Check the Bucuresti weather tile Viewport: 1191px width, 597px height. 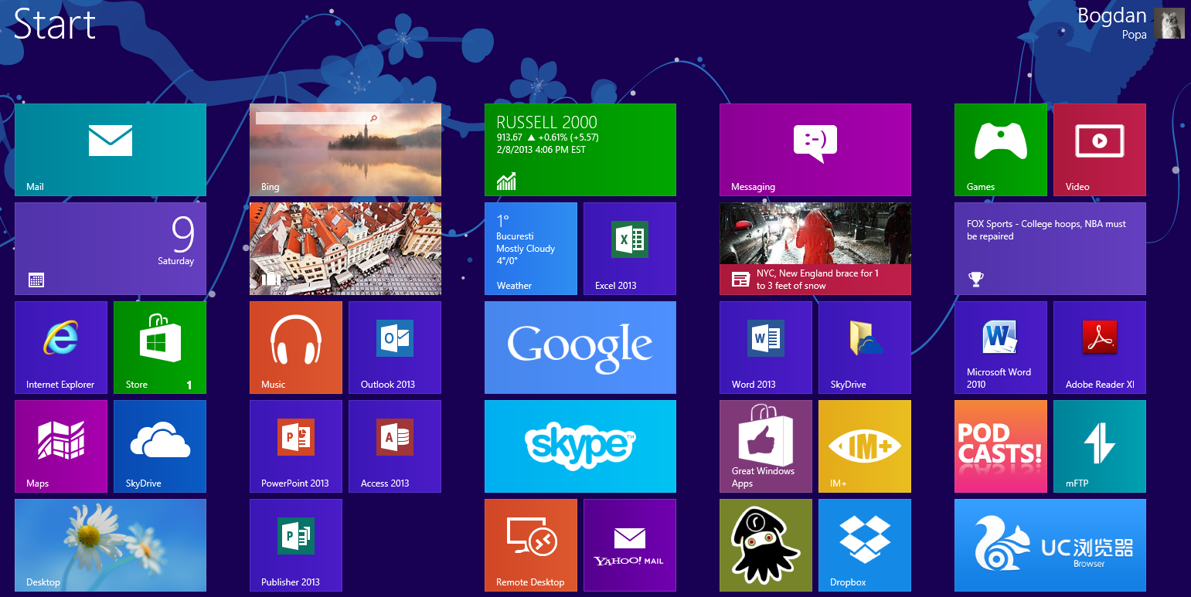(x=531, y=248)
